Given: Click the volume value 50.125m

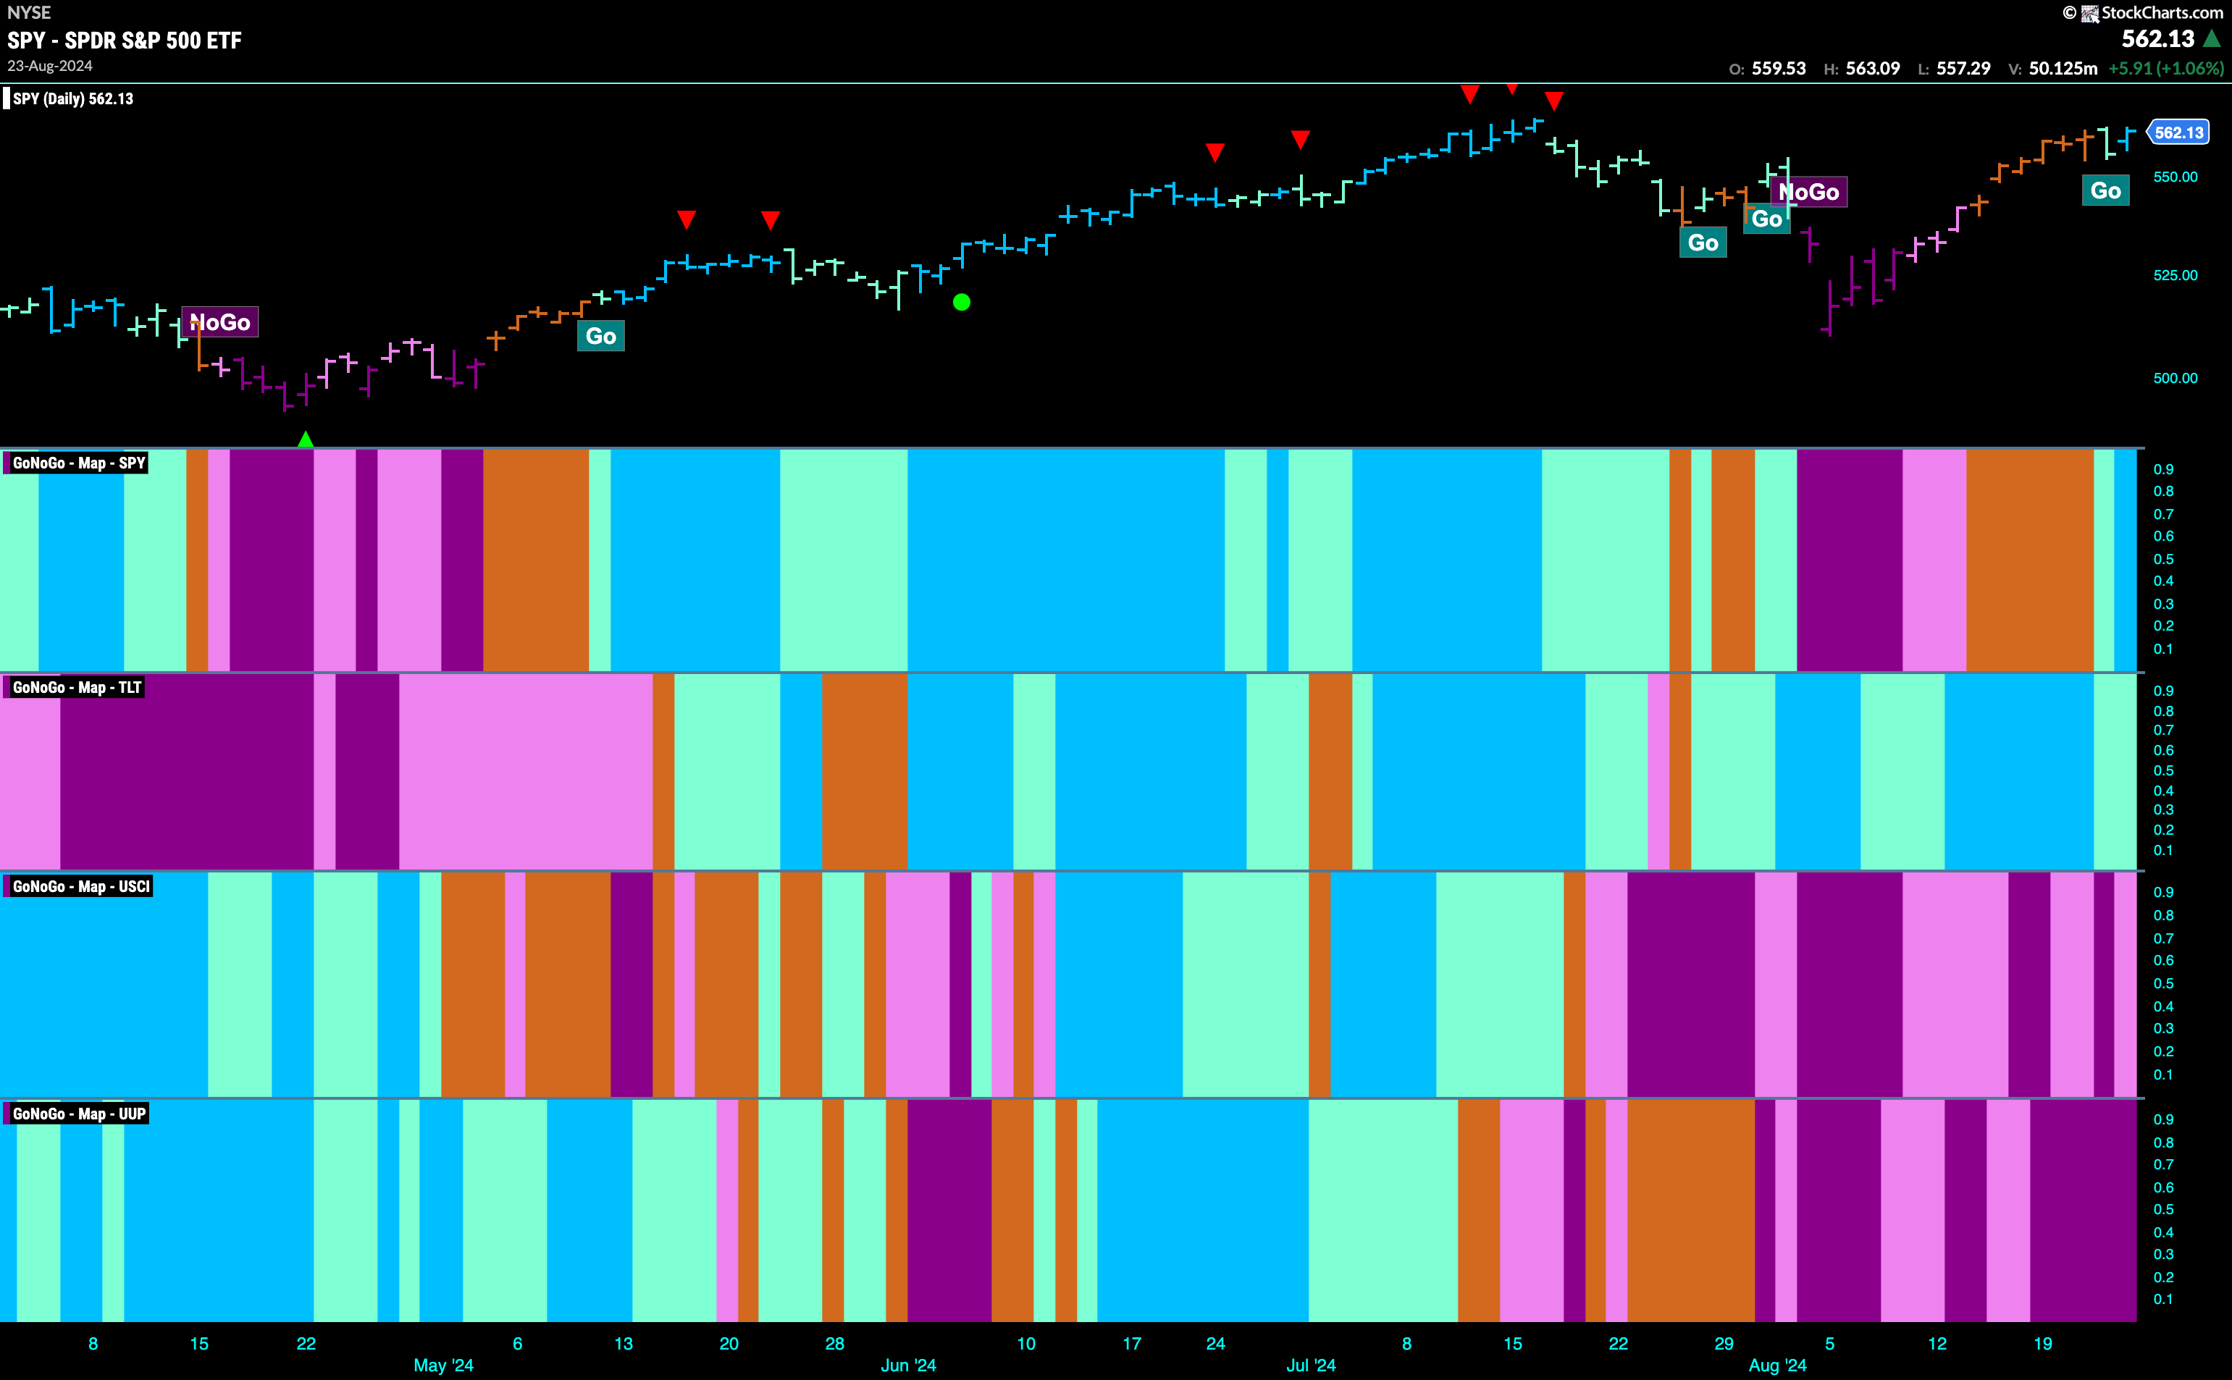Looking at the screenshot, I should coord(2063,69).
